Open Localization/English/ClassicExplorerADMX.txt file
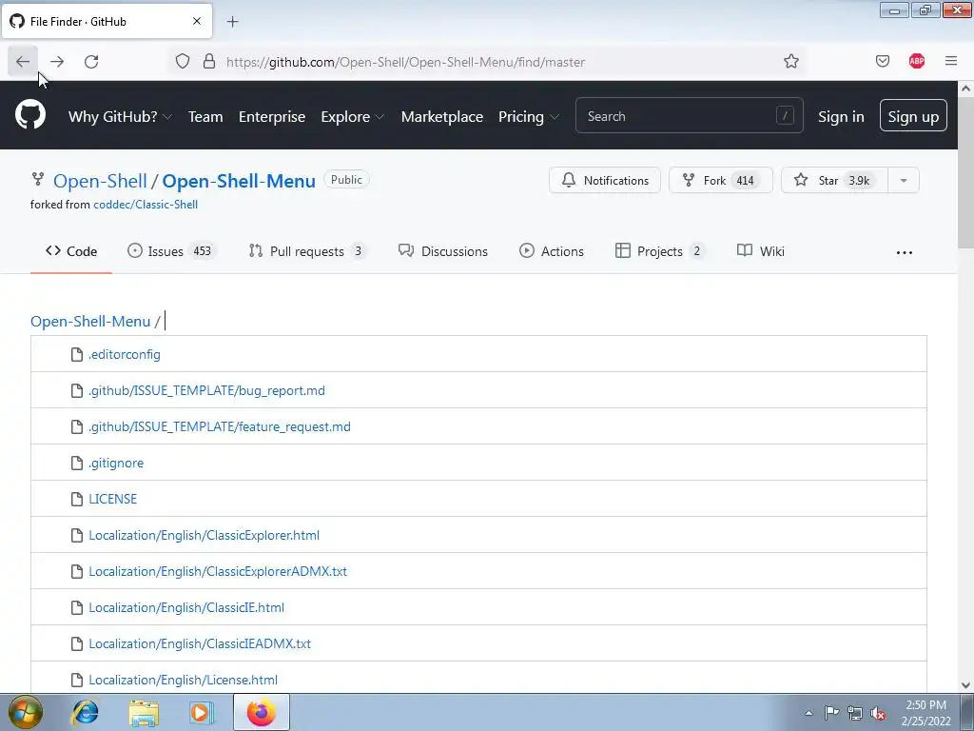 (x=218, y=571)
